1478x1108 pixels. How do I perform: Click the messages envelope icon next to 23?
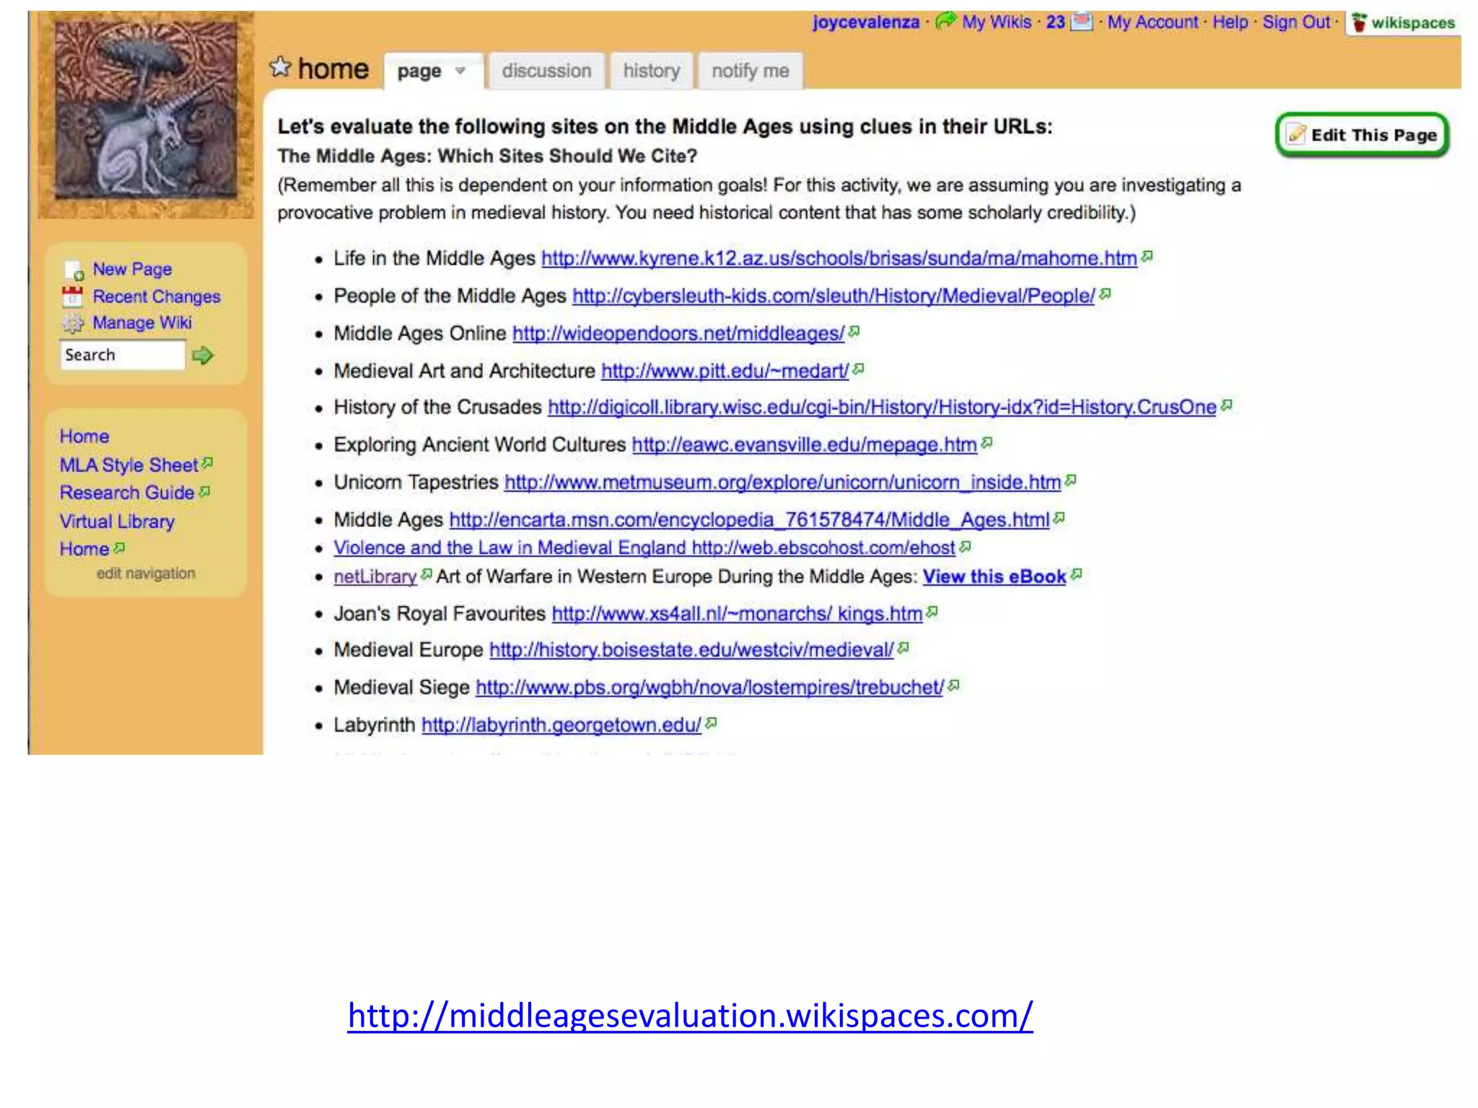coord(1081,22)
